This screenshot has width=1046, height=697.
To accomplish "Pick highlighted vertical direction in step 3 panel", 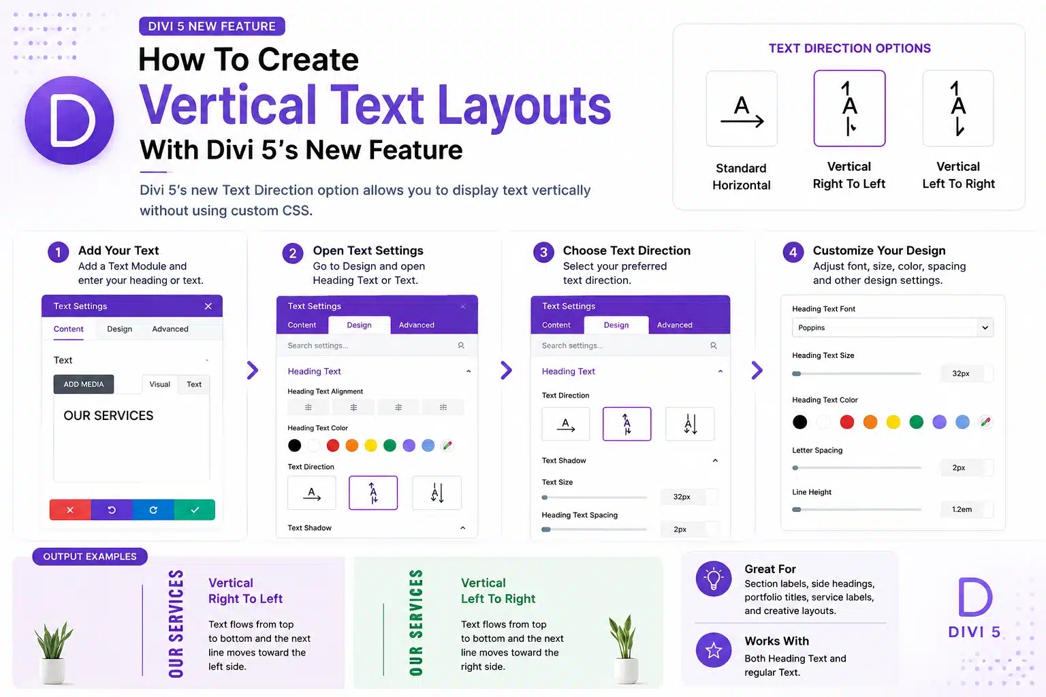I will coord(627,424).
